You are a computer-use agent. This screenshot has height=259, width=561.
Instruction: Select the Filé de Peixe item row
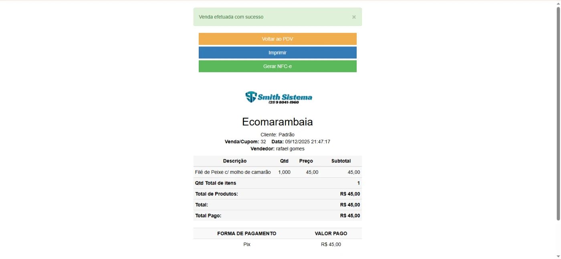pyautogui.click(x=233, y=172)
